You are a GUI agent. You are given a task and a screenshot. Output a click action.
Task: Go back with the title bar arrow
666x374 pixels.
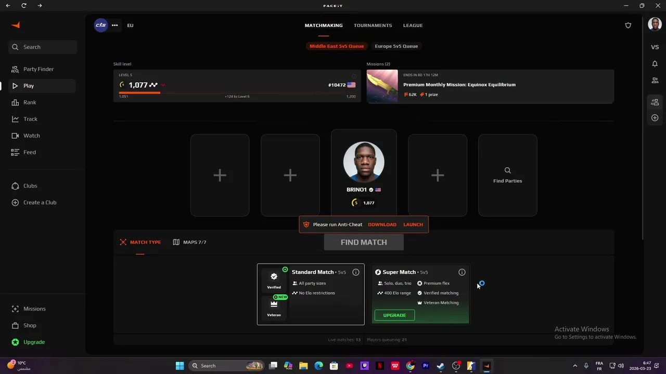point(8,6)
